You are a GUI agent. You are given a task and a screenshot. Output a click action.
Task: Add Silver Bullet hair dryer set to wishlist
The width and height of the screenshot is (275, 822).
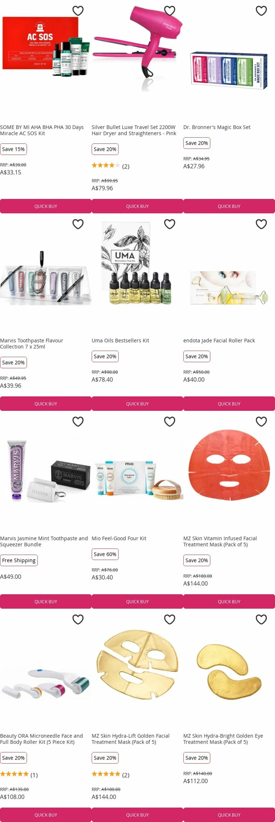point(170,11)
